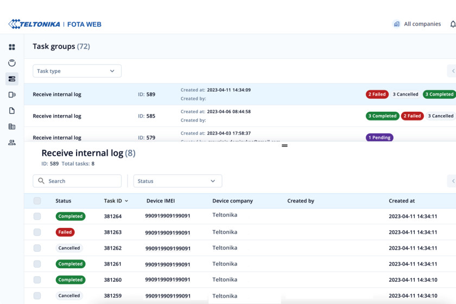Open the companies building icon in sidebar
The width and height of the screenshot is (456, 304).
pyautogui.click(x=12, y=126)
